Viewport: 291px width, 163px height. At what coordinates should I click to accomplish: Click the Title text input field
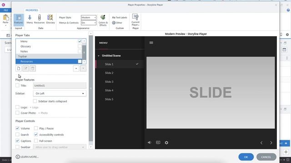point(60,86)
